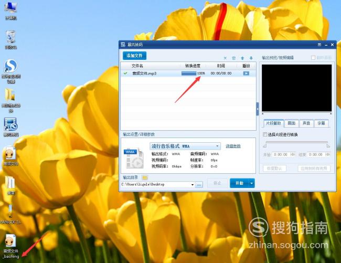Switch to the 片段截取 tab

(273, 123)
